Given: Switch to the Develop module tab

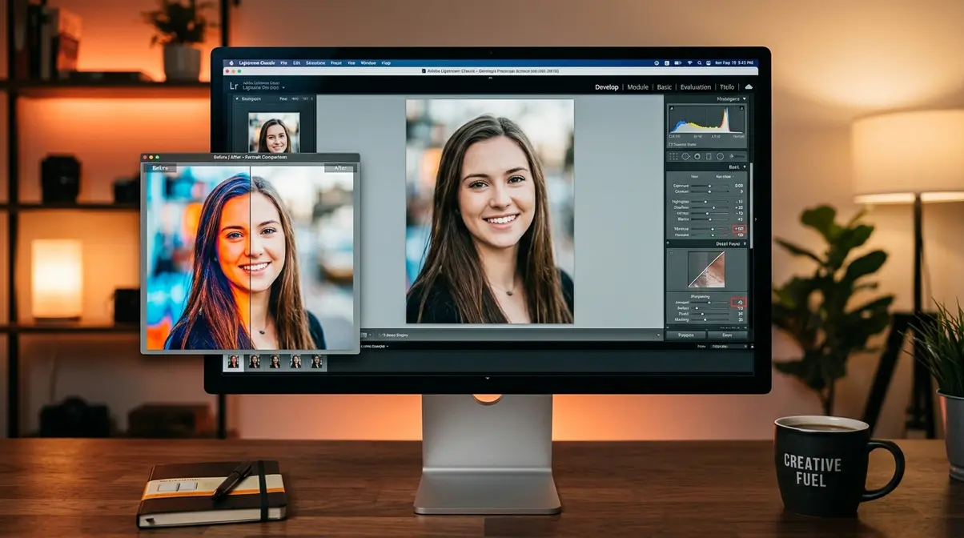Looking at the screenshot, I should (x=606, y=86).
